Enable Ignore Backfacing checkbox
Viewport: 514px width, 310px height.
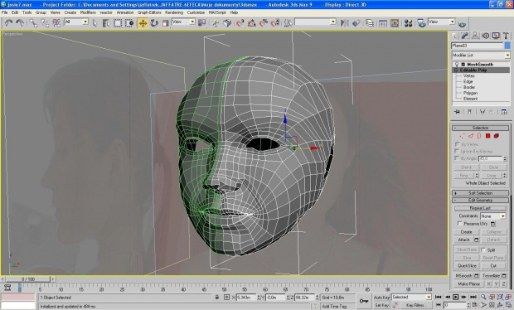coord(457,151)
